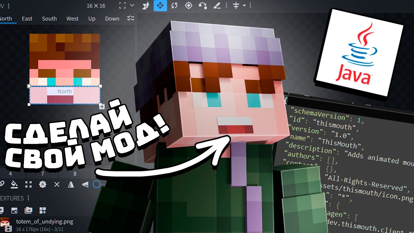Click the bird-shaped icon left of Move tool
This screenshot has width=414, height=233.
pos(146,6)
